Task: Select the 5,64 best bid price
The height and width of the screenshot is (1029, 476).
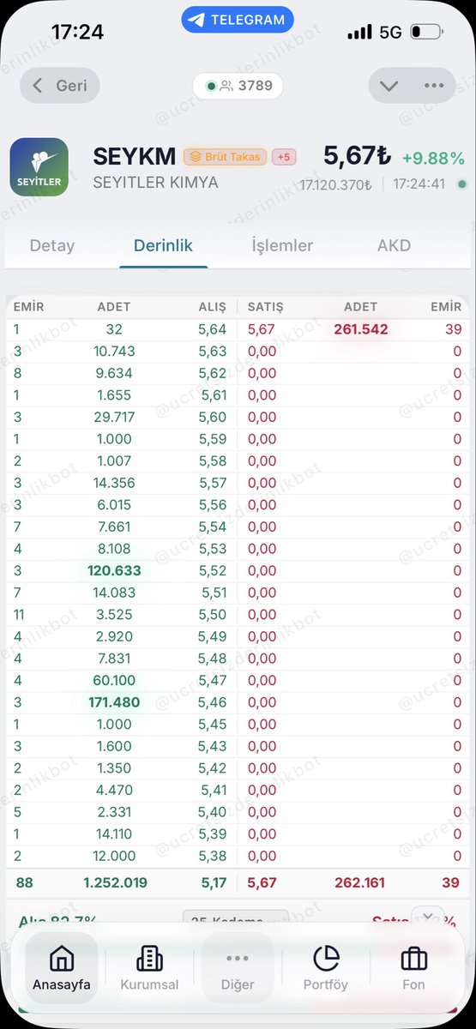Action: (213, 329)
